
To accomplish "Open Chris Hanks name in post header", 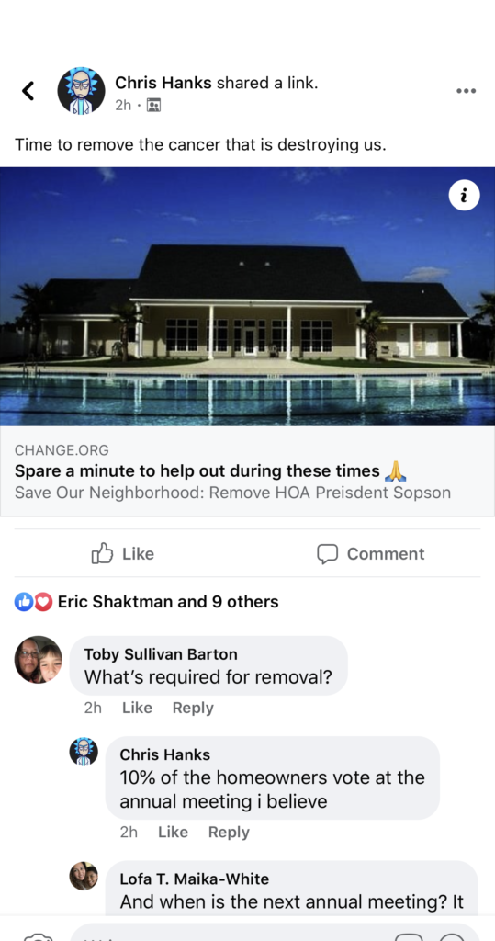I will pyautogui.click(x=163, y=83).
